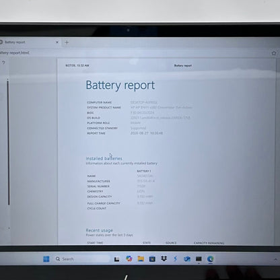
Task: Click the Recent usage heading
Action: (x=100, y=230)
